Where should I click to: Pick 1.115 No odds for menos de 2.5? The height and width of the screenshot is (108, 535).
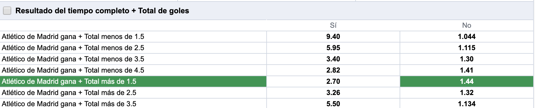[x=467, y=48]
